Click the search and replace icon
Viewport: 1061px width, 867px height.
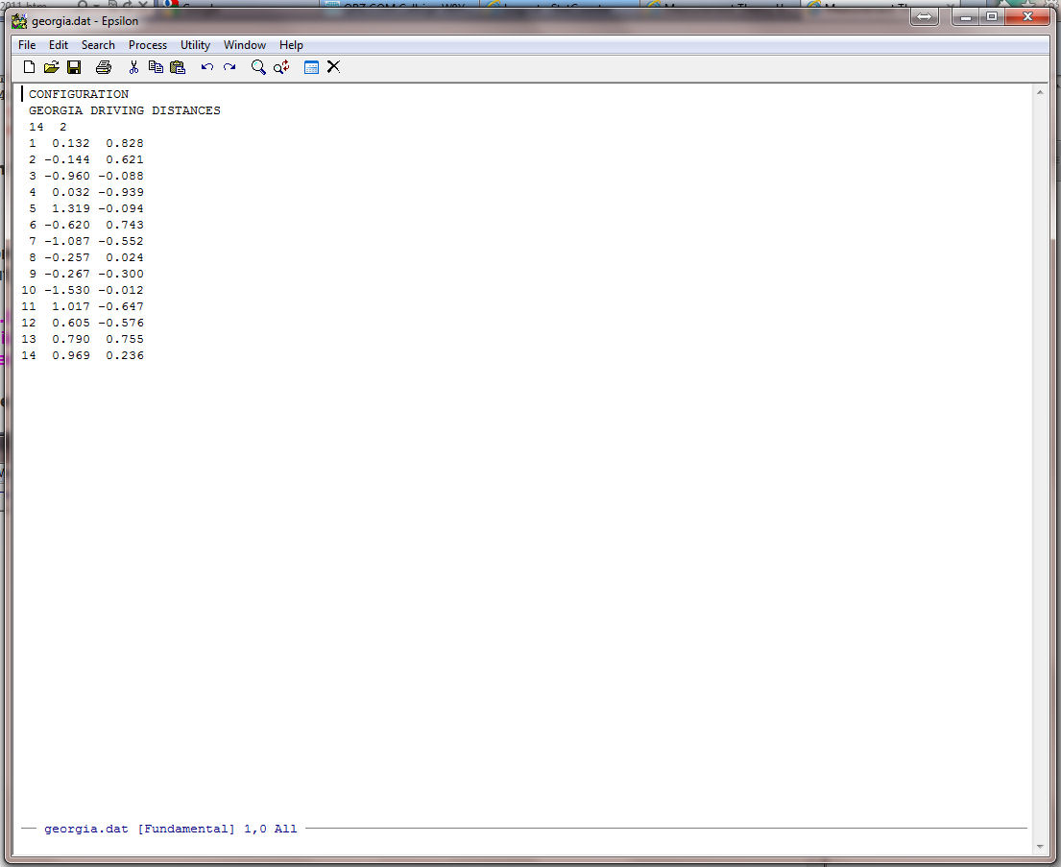coord(281,67)
